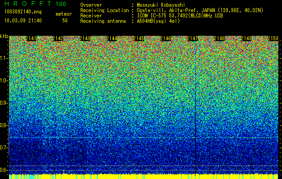Viewport: 282px width, 179px height.
Task: Click the 0.8 kHz axis label
Action: point(4,125)
